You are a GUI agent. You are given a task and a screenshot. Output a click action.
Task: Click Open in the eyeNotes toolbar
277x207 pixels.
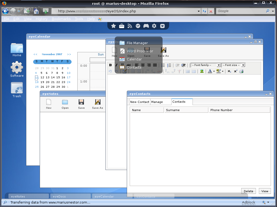pos(65,104)
